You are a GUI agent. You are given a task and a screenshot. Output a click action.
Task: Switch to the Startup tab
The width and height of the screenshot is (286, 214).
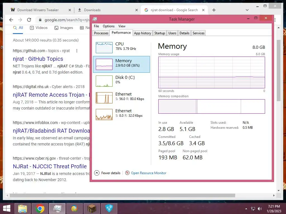pyautogui.click(x=159, y=33)
